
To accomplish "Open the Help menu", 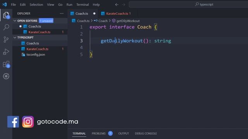I will 96,5.
